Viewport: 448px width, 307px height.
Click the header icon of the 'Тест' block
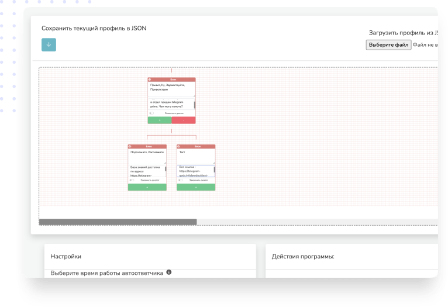point(180,146)
